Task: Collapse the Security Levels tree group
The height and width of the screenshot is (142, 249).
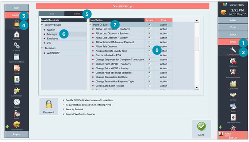Action: pos(42,25)
